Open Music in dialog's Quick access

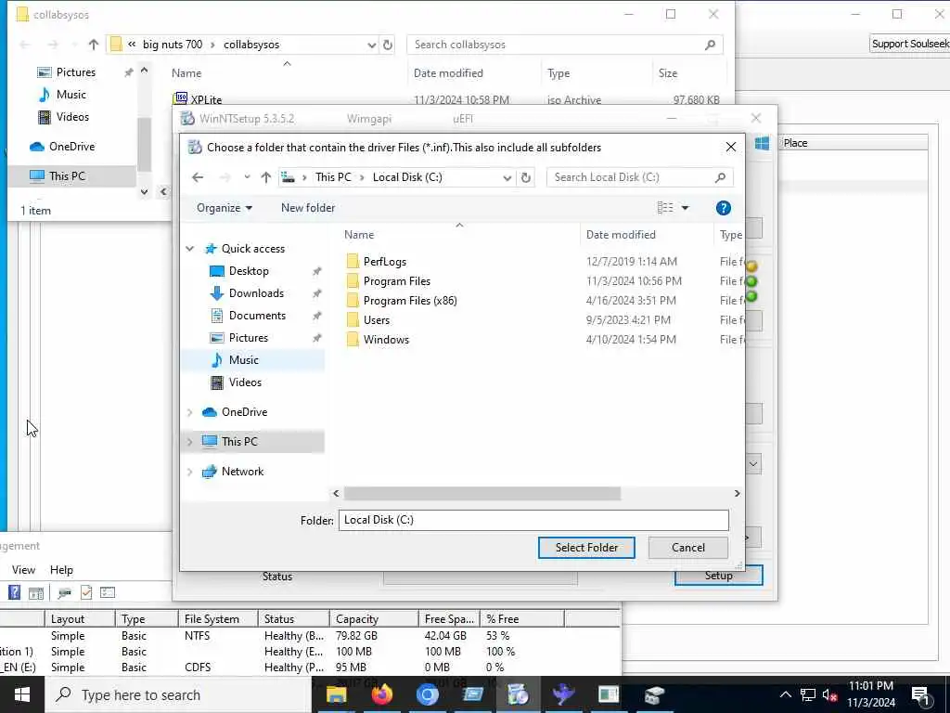point(244,360)
